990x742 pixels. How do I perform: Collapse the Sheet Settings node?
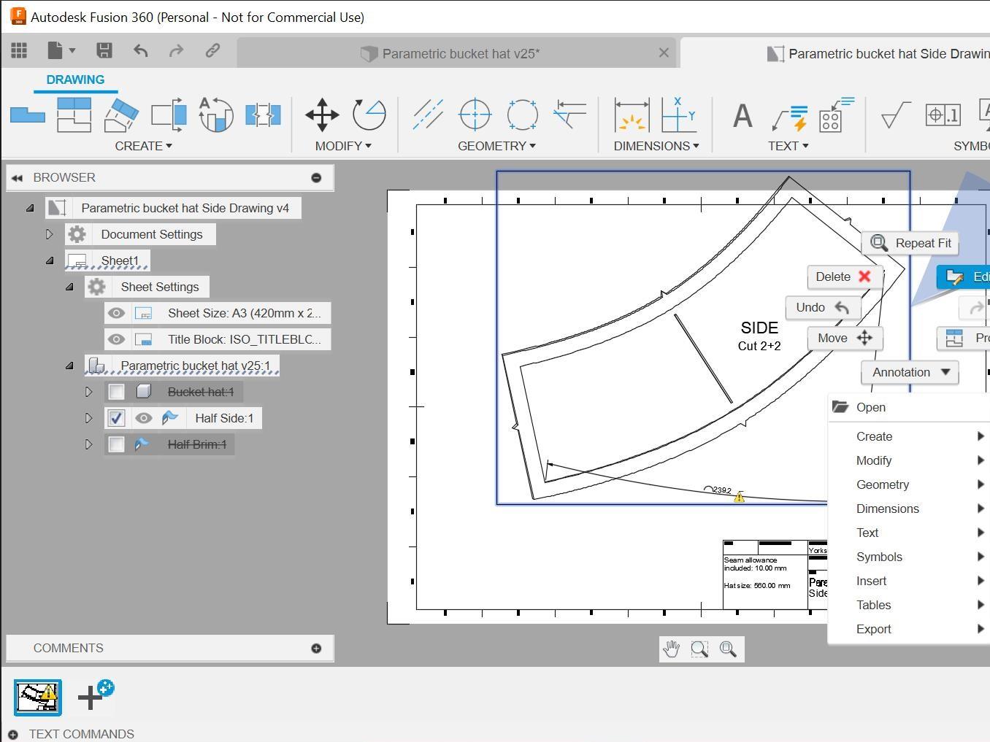click(x=69, y=286)
